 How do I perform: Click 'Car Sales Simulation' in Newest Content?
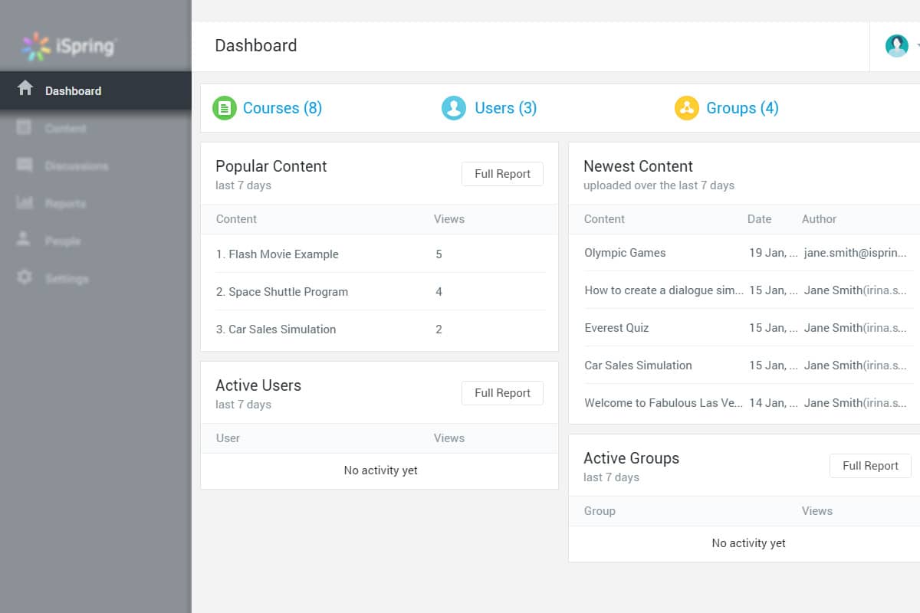pos(638,366)
